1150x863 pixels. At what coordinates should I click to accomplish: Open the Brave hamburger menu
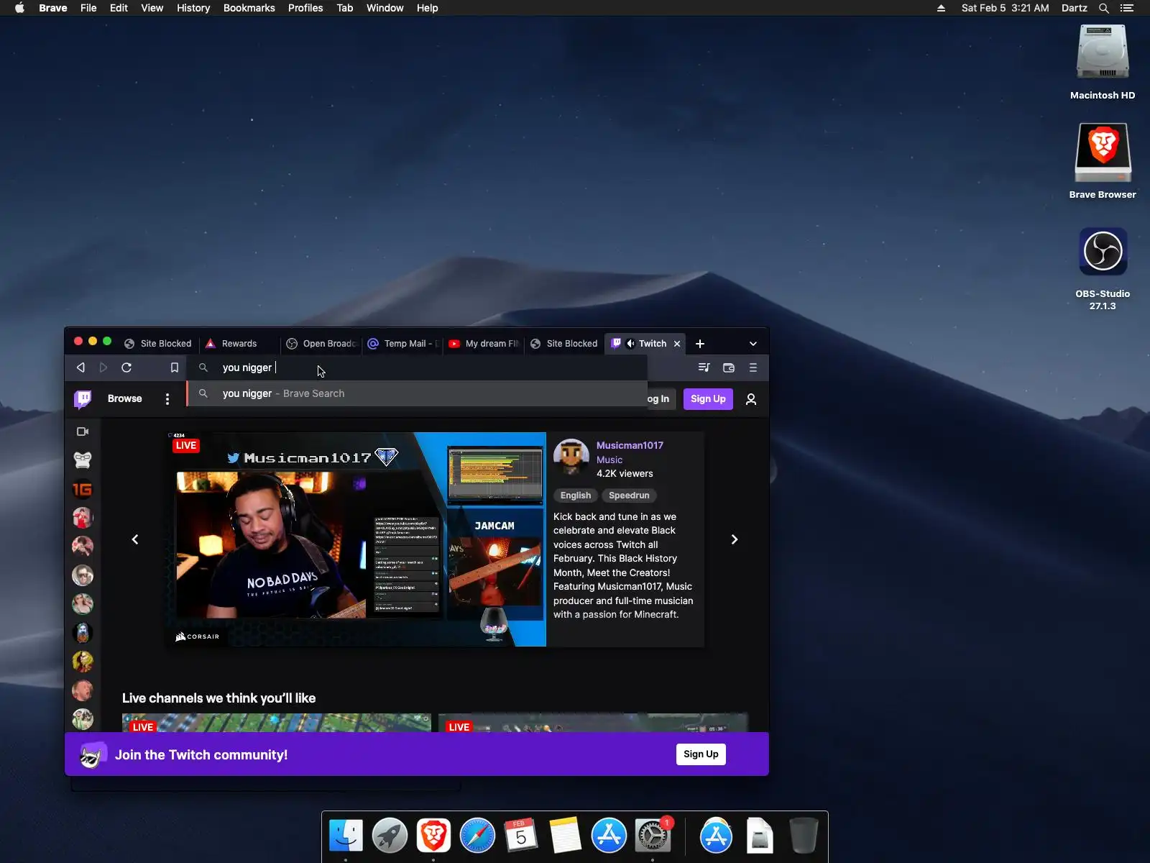753,367
